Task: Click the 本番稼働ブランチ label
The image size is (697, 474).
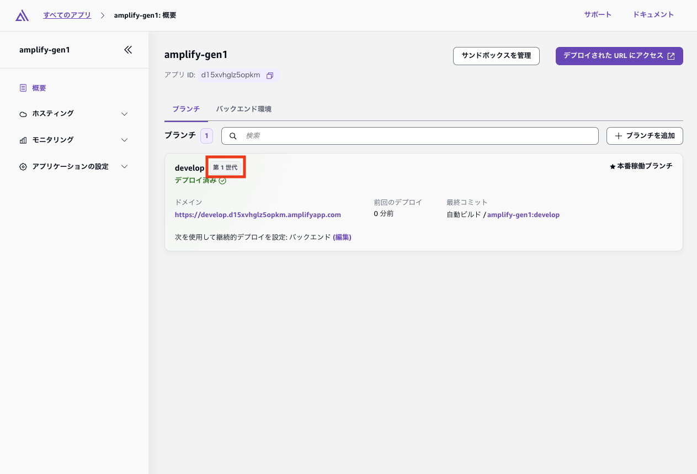Action: (x=645, y=166)
